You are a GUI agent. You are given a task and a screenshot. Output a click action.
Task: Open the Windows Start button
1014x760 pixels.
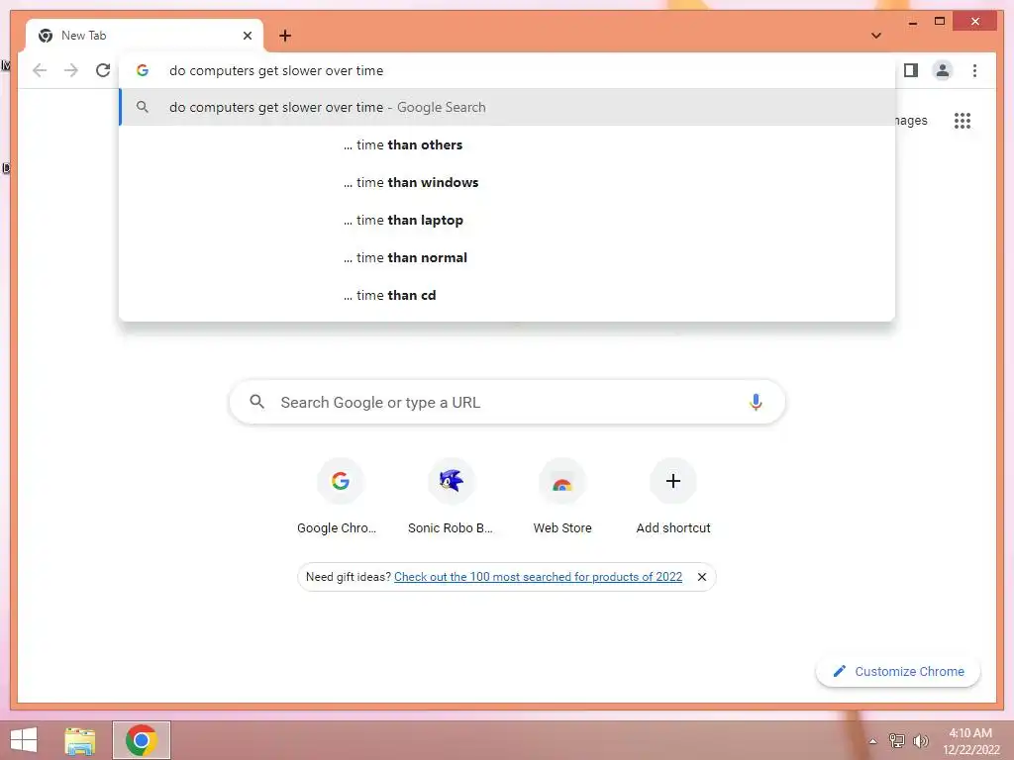tap(24, 740)
